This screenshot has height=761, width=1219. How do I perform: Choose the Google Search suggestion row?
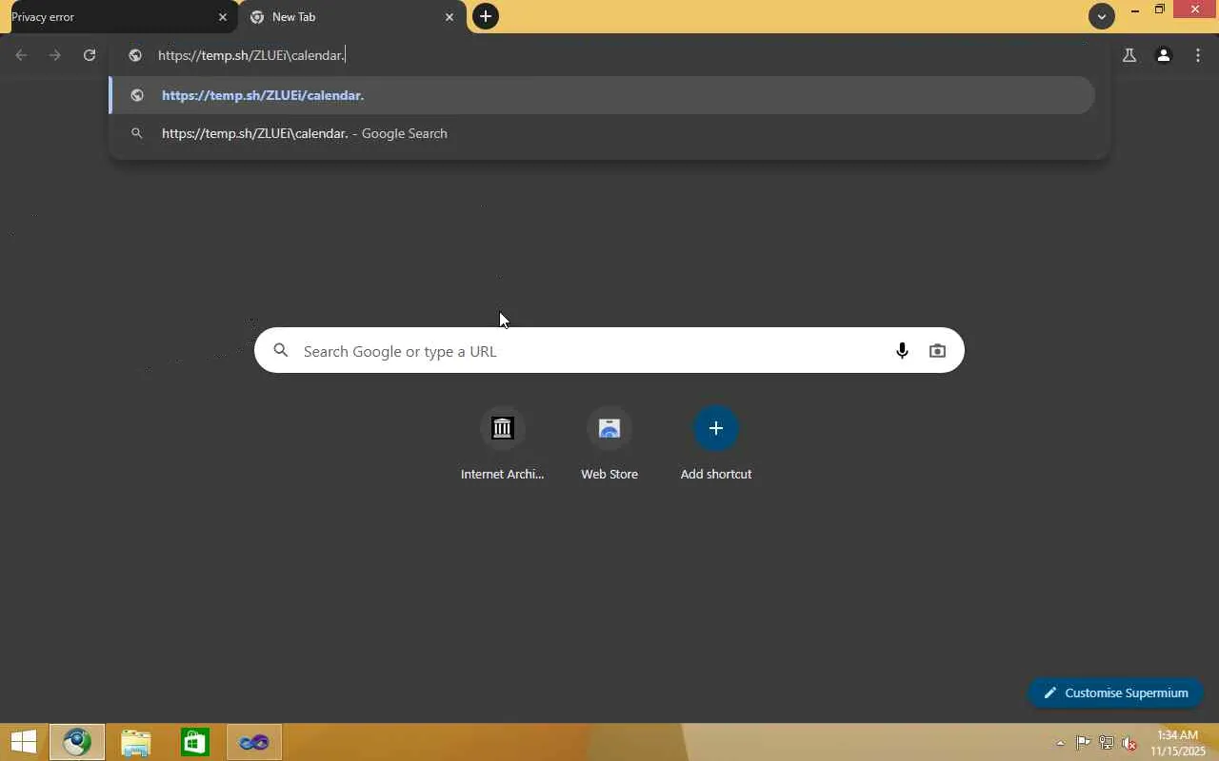click(x=602, y=133)
